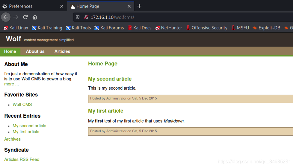
Task: Select Home in the site navigation
Action: click(x=10, y=51)
